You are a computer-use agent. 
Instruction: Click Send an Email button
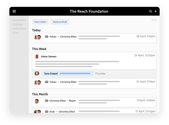click(x=60, y=22)
